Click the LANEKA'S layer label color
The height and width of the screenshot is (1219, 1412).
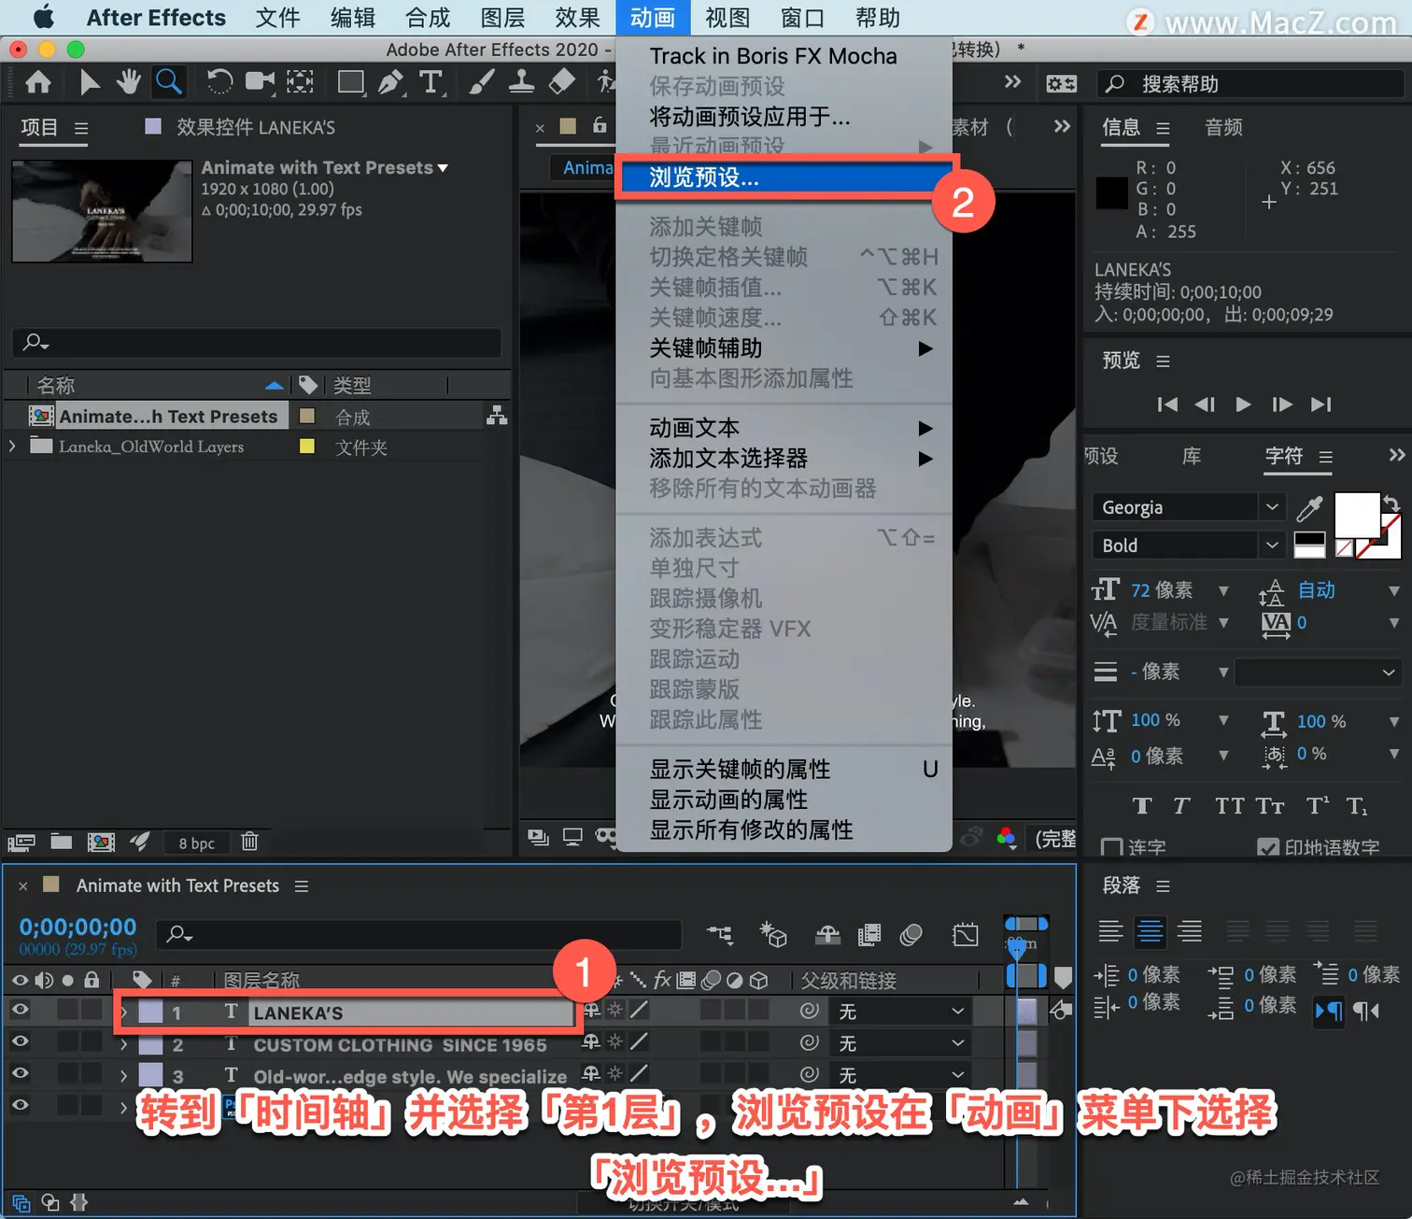tap(150, 1012)
